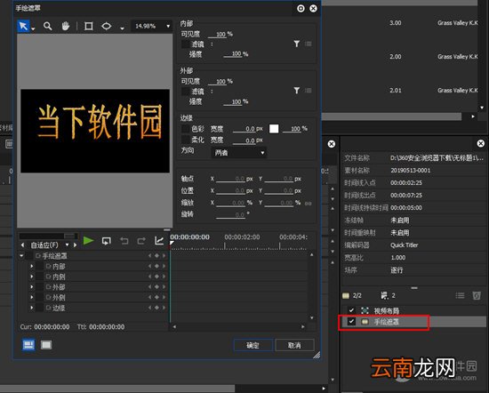This screenshot has height=393, width=489.
Task: Click the inner 可见度 visibility value field
Action: point(217,35)
